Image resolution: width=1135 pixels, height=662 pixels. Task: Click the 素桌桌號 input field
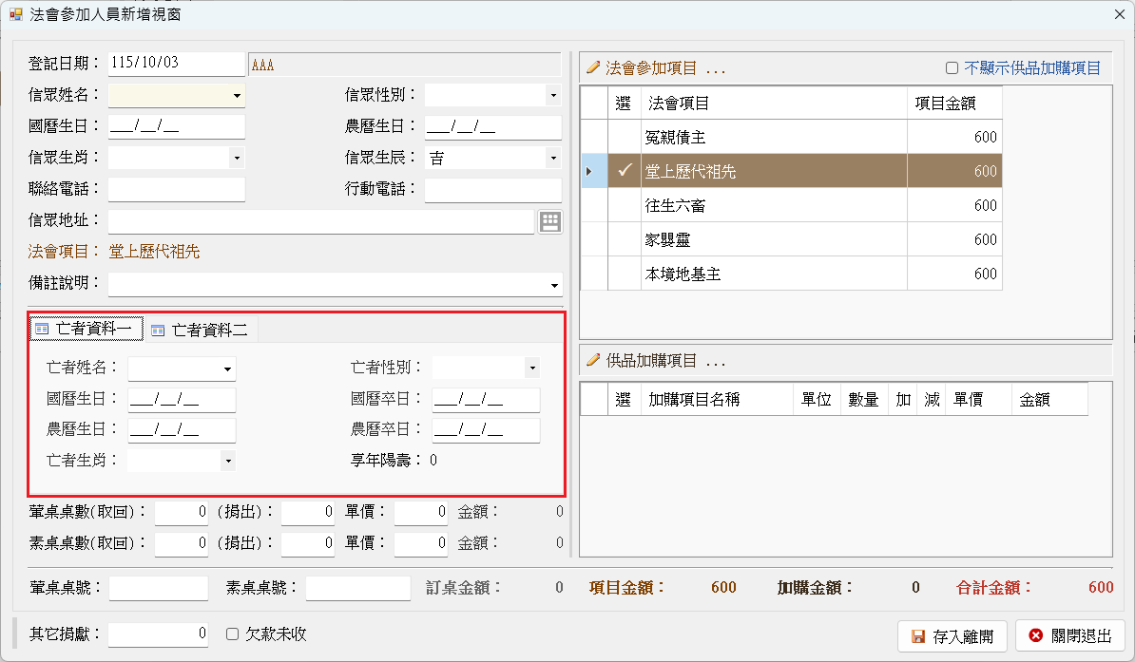pyautogui.click(x=358, y=588)
